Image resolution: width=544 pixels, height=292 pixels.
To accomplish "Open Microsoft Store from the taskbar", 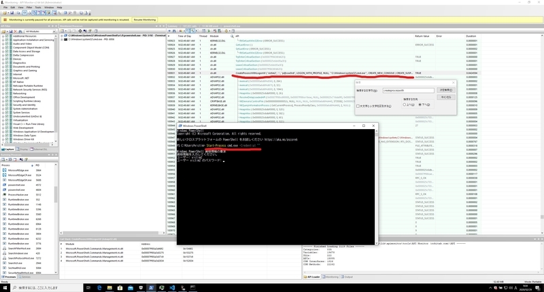I will coord(120,287).
